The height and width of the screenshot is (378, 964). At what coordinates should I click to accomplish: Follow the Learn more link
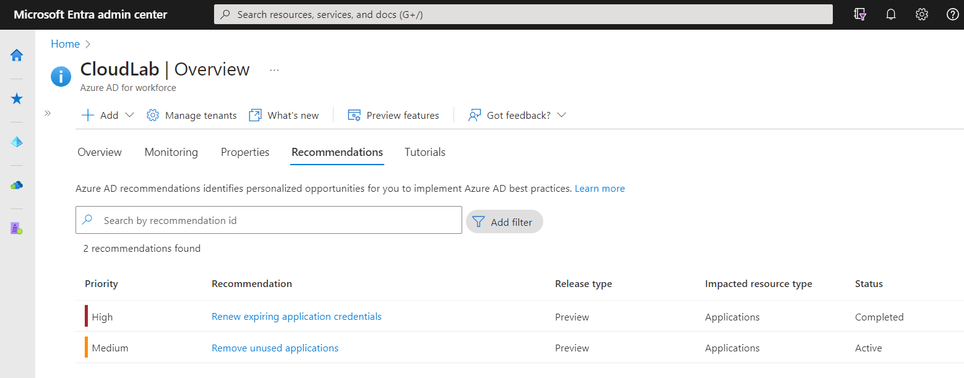pos(600,189)
